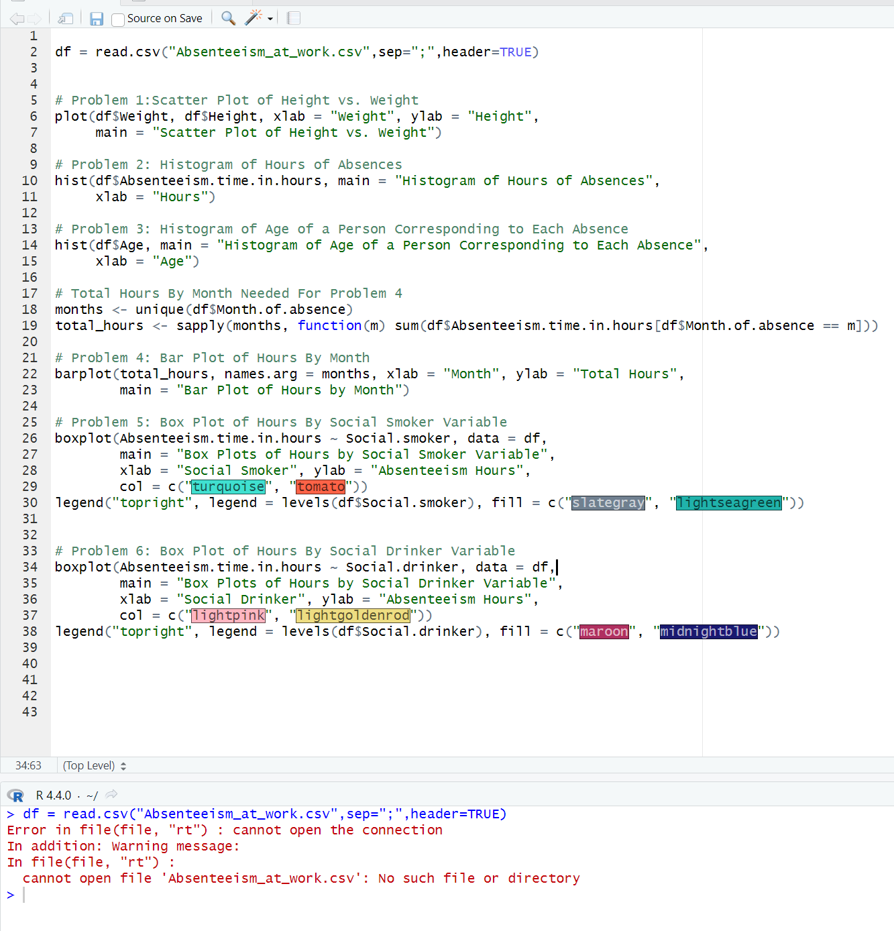Image resolution: width=894 pixels, height=931 pixels.
Task: Click the 34:63 cursor position indicator
Action: (x=28, y=765)
